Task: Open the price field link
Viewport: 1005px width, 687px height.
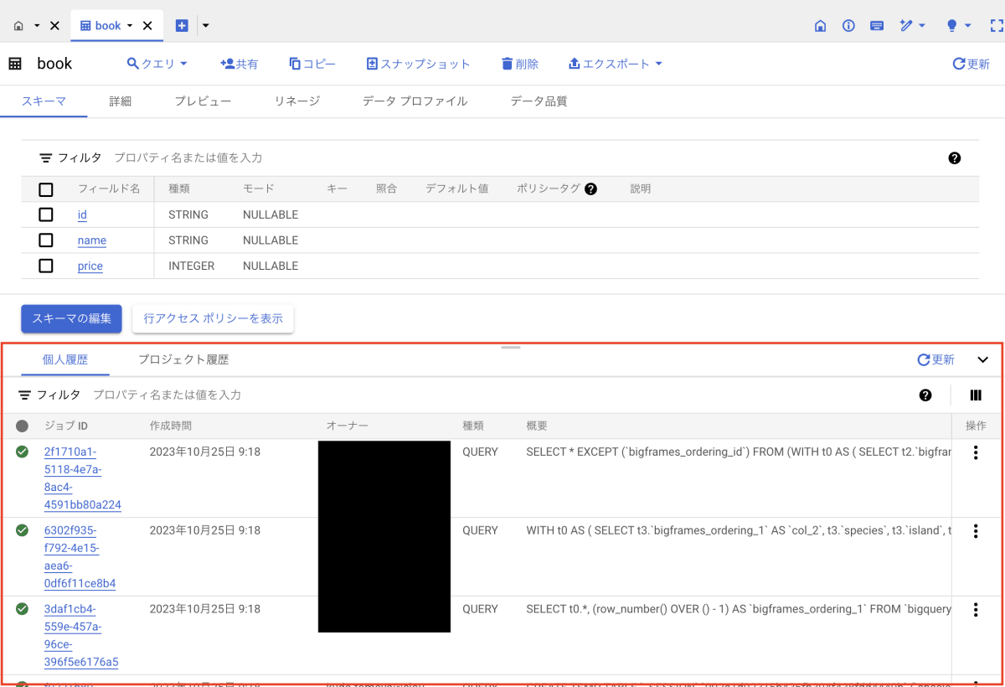Action: (90, 266)
